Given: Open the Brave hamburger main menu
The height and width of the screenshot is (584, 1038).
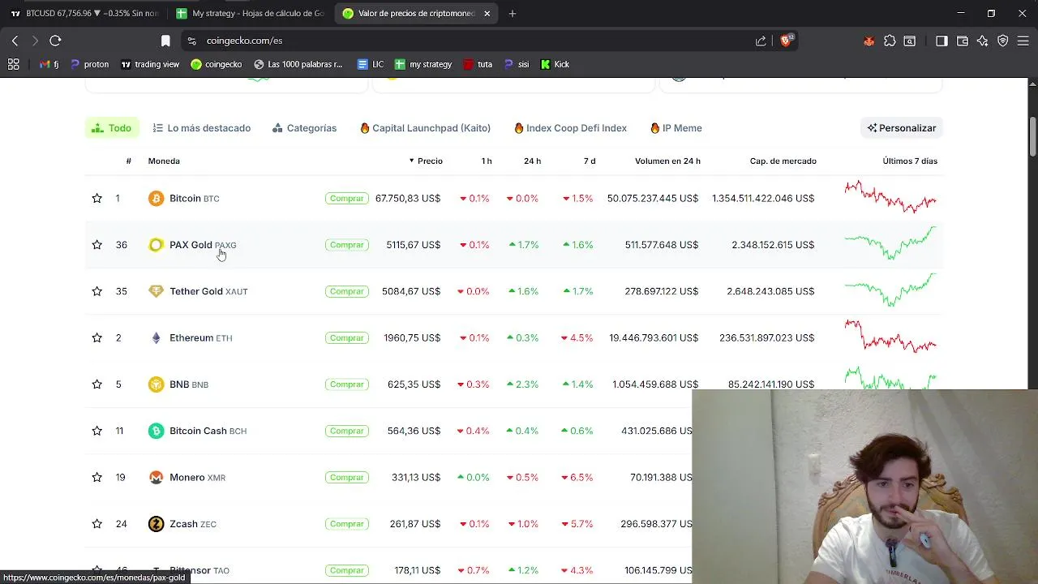Looking at the screenshot, I should (x=1023, y=41).
